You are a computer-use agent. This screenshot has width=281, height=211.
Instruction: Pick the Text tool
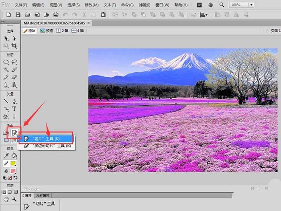[14, 109]
